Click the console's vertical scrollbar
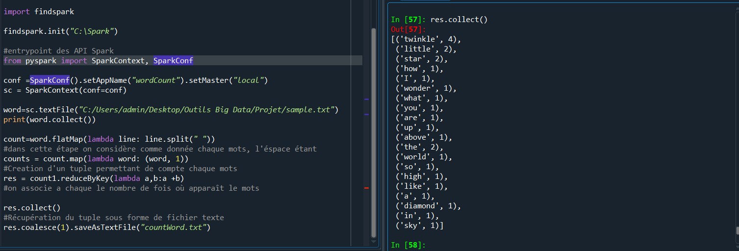 (736, 231)
